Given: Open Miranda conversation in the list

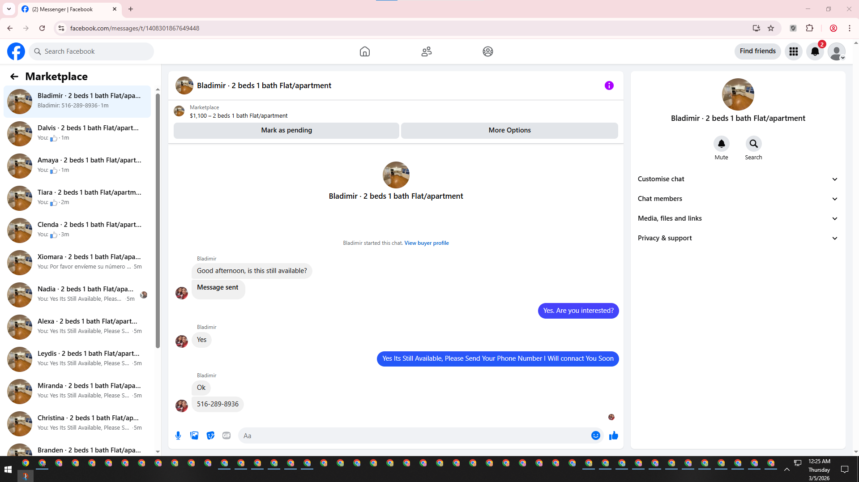Looking at the screenshot, I should (77, 391).
